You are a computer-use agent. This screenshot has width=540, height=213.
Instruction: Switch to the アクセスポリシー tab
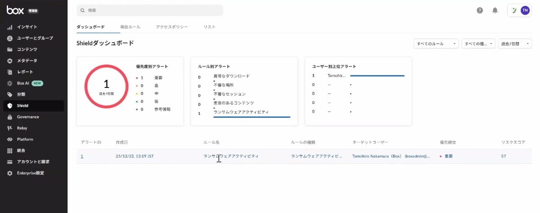pyautogui.click(x=172, y=27)
